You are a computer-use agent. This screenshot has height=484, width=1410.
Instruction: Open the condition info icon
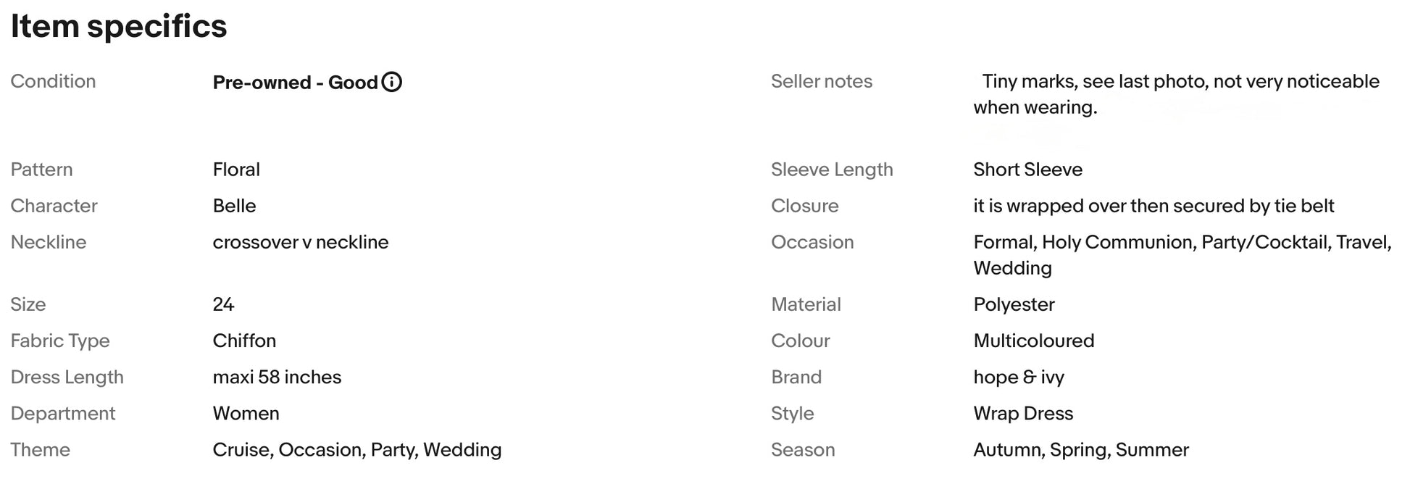click(391, 82)
